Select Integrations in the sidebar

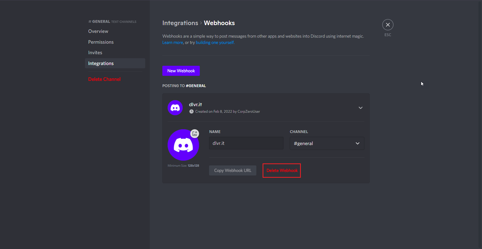pos(101,64)
